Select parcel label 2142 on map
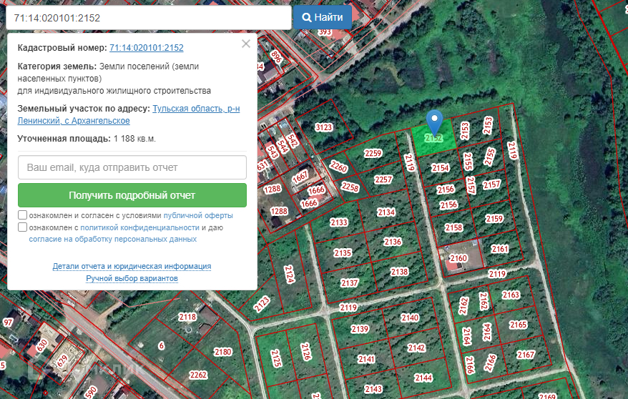 coord(416,348)
